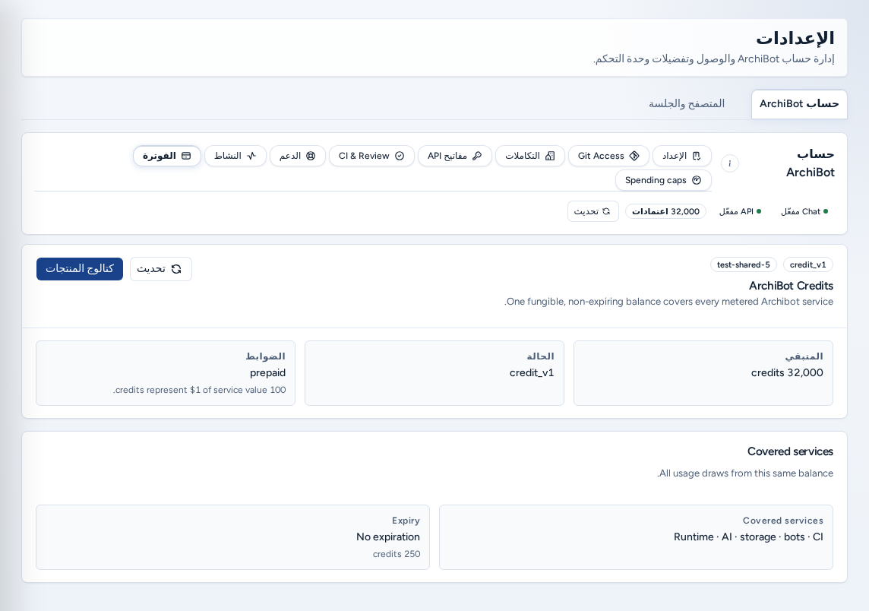
Task: Click the pulse icon on النشاط
Action: click(251, 156)
